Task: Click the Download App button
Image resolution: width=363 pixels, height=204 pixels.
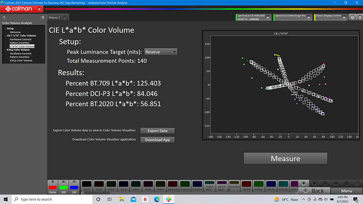Action: pos(157,140)
